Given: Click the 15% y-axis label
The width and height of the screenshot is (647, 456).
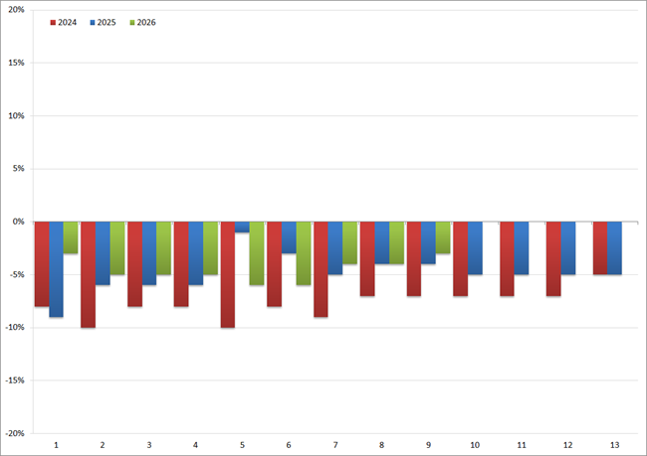Looking at the screenshot, I should tap(17, 63).
